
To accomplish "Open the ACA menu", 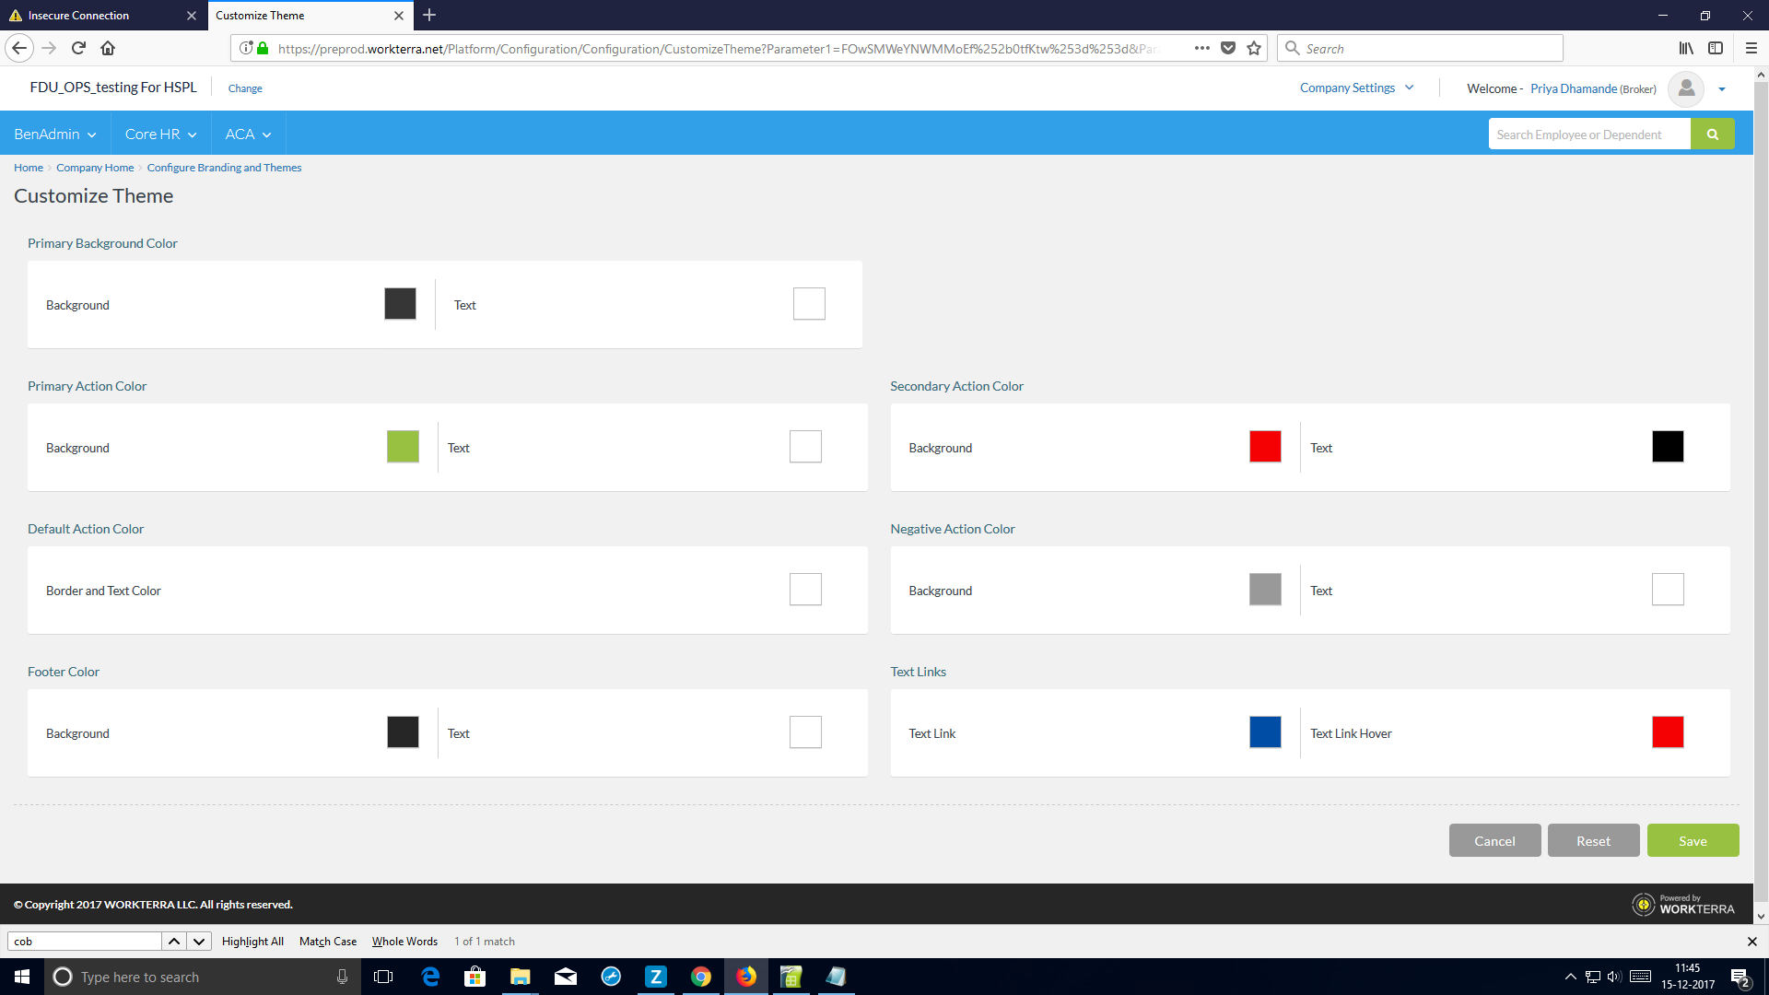I will coord(248,135).
